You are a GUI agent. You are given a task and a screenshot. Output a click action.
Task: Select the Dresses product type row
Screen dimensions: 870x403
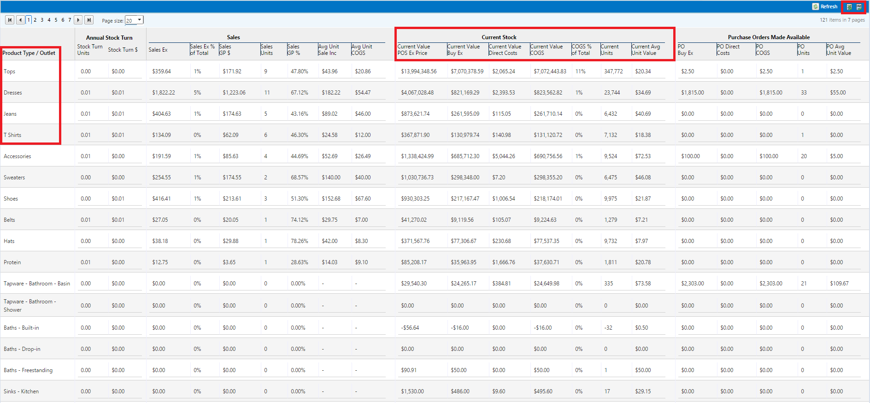pos(435,92)
